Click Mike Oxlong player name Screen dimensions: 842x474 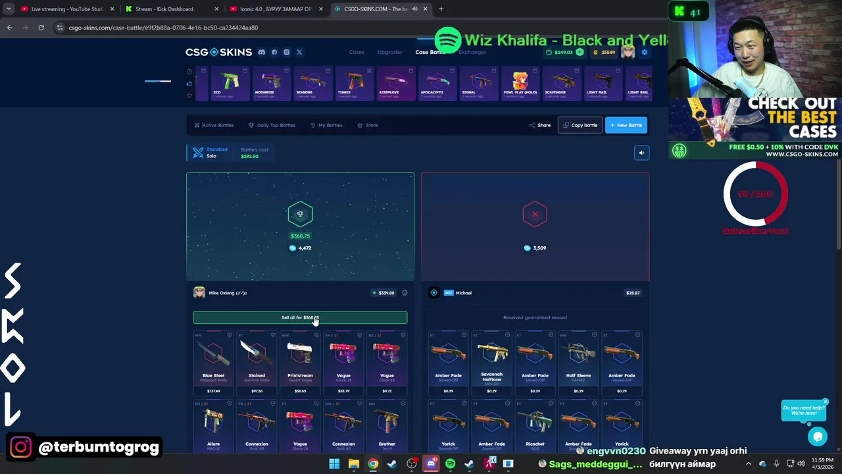tap(228, 293)
